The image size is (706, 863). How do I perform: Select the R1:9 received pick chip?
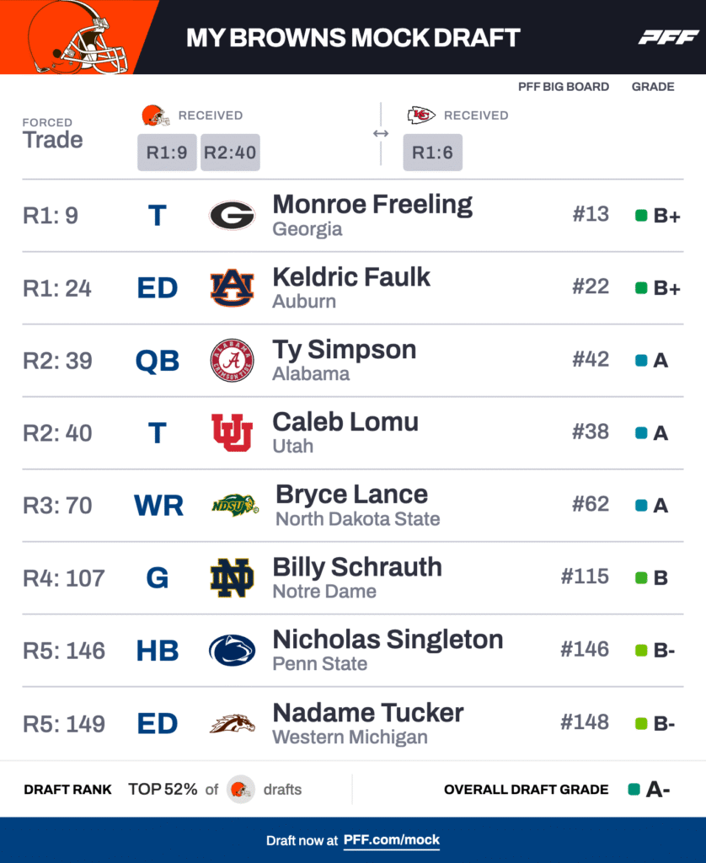[167, 153]
